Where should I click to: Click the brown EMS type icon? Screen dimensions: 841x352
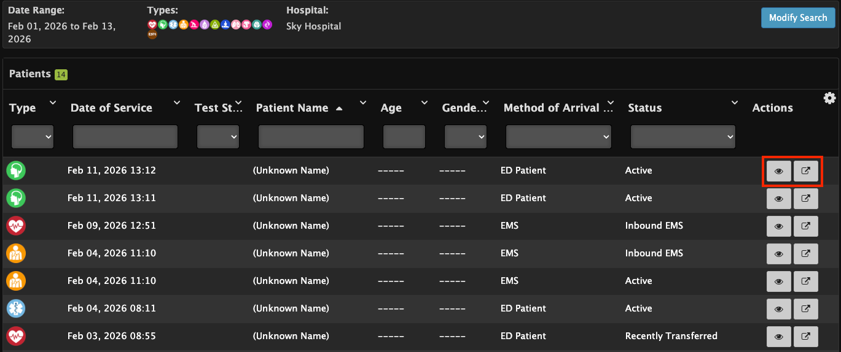pos(152,35)
